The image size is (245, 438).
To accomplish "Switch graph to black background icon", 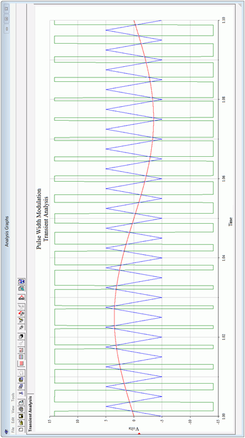I will 21,337.
